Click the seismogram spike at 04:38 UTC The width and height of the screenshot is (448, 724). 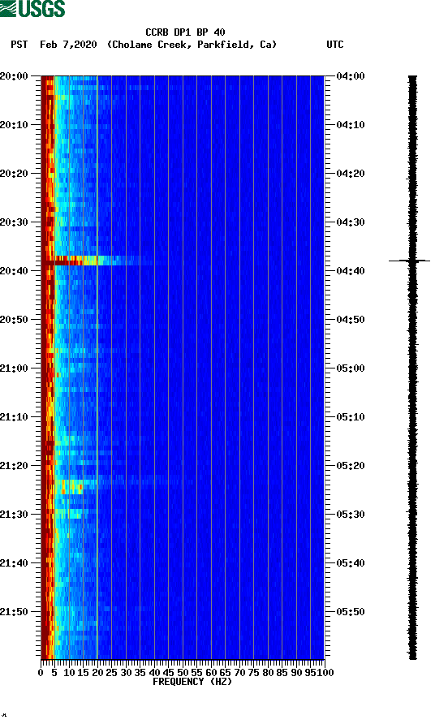click(409, 261)
